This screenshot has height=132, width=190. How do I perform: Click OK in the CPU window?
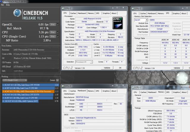tap(120, 68)
